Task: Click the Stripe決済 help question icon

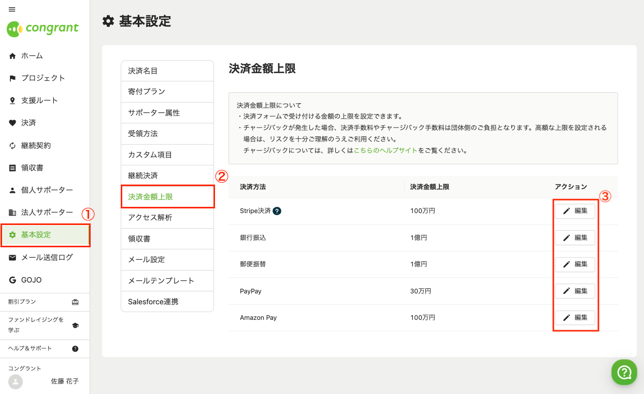Action: click(277, 211)
